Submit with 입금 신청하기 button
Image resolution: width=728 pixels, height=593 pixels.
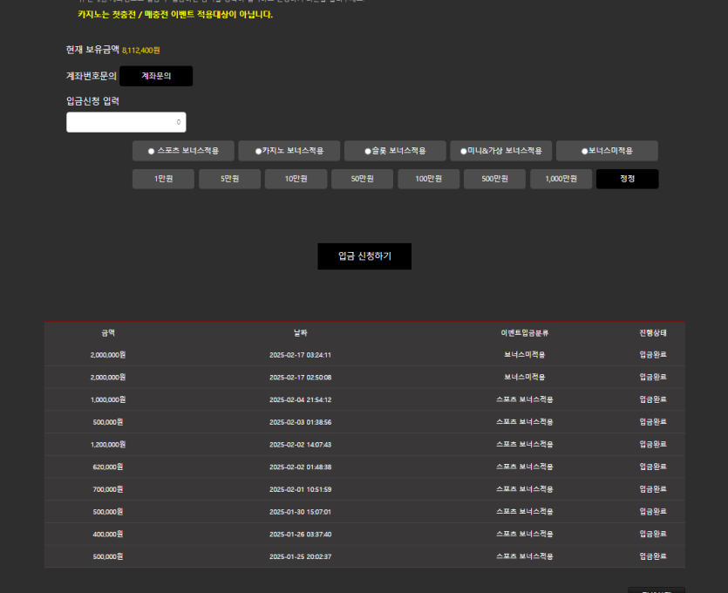point(364,256)
